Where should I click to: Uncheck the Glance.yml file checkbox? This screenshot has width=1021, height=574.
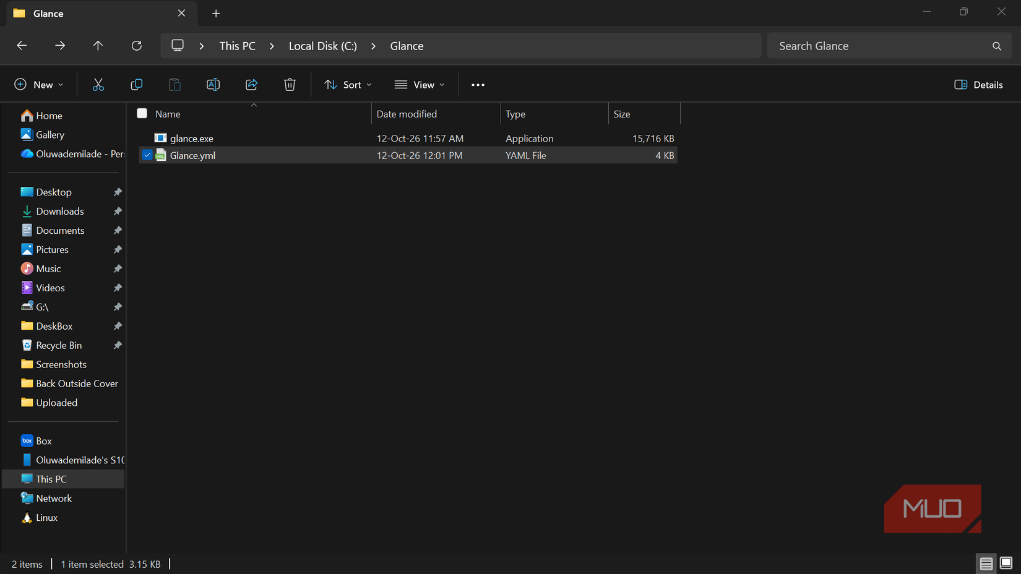[x=147, y=155]
